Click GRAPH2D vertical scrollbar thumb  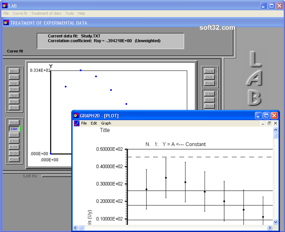[276, 136]
